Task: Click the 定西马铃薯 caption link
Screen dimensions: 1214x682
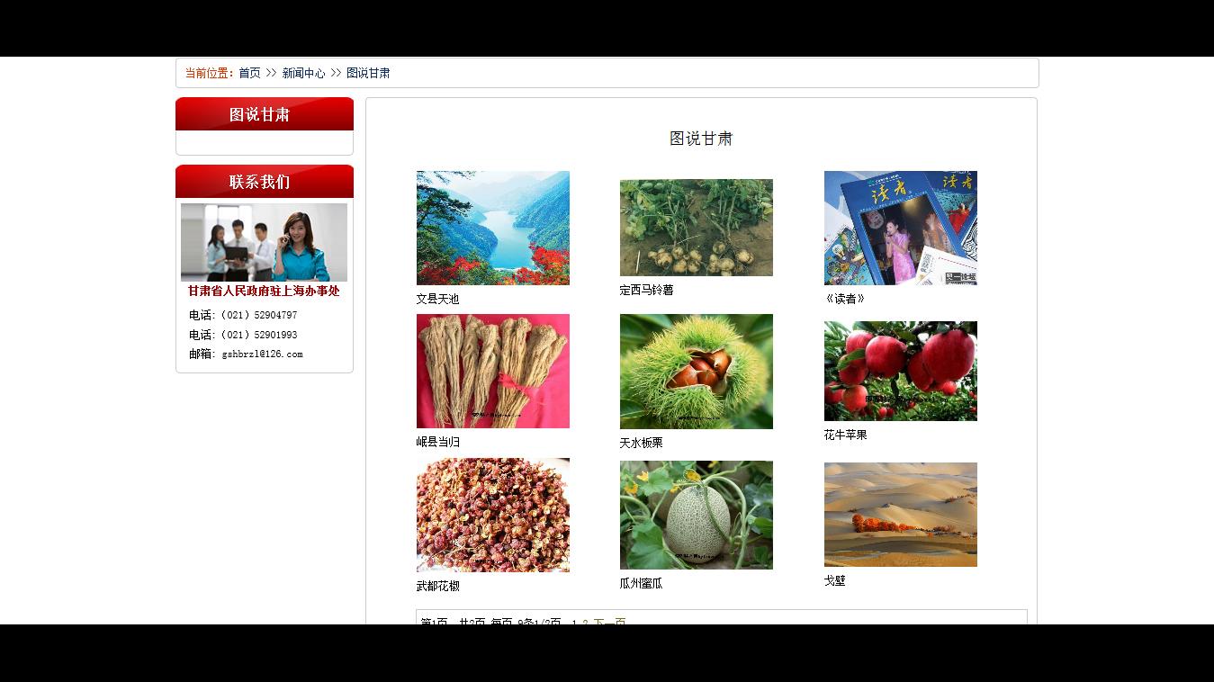Action: (646, 290)
